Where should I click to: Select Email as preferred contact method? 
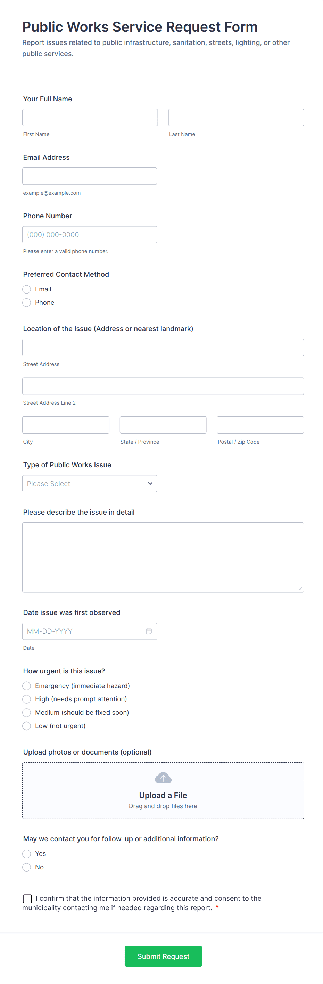coord(27,289)
